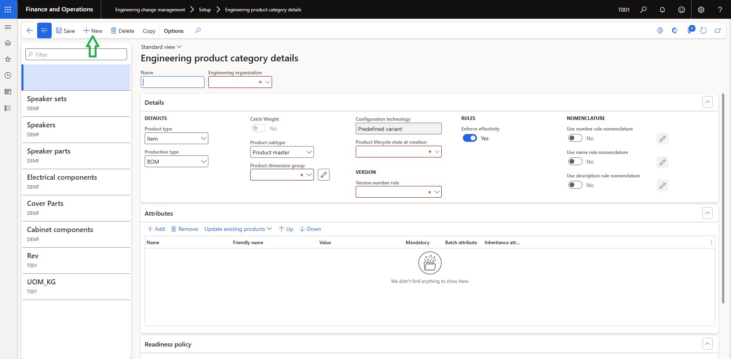The width and height of the screenshot is (731, 359).
Task: Open the Options menu
Action: click(174, 30)
